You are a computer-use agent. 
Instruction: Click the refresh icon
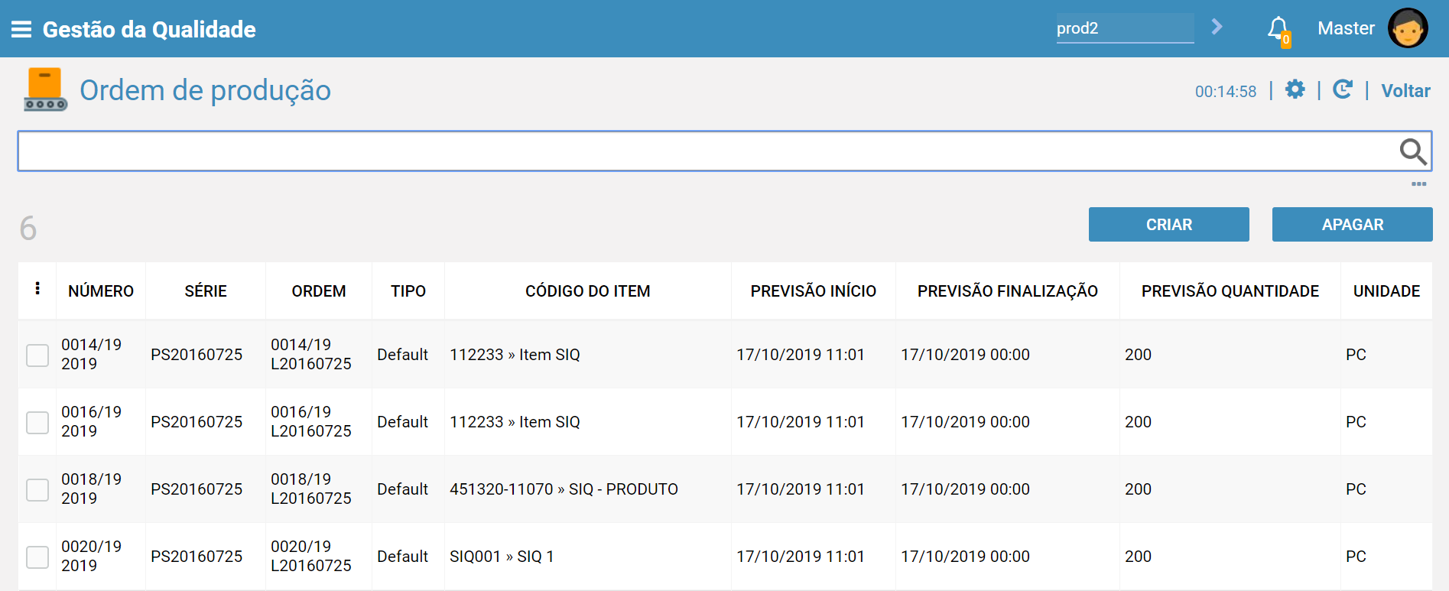point(1343,89)
